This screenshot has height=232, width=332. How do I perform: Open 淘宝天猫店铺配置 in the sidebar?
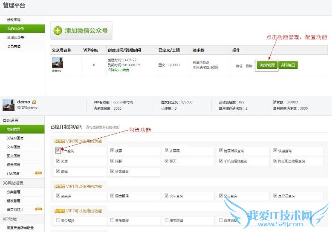coord(20,228)
